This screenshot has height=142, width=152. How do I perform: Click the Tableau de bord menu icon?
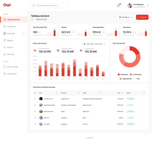tap(5, 19)
